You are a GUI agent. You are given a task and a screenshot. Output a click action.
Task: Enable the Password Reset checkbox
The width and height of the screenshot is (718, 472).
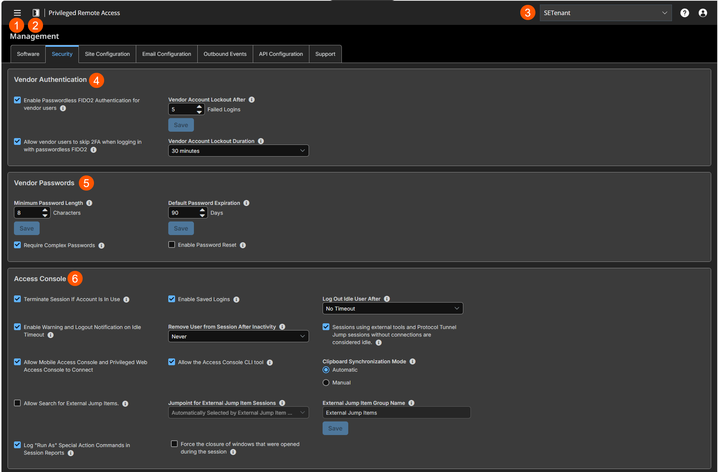coord(172,244)
